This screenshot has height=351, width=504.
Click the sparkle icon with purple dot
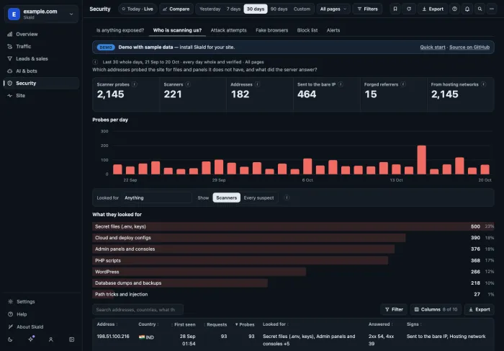[x=31, y=339]
